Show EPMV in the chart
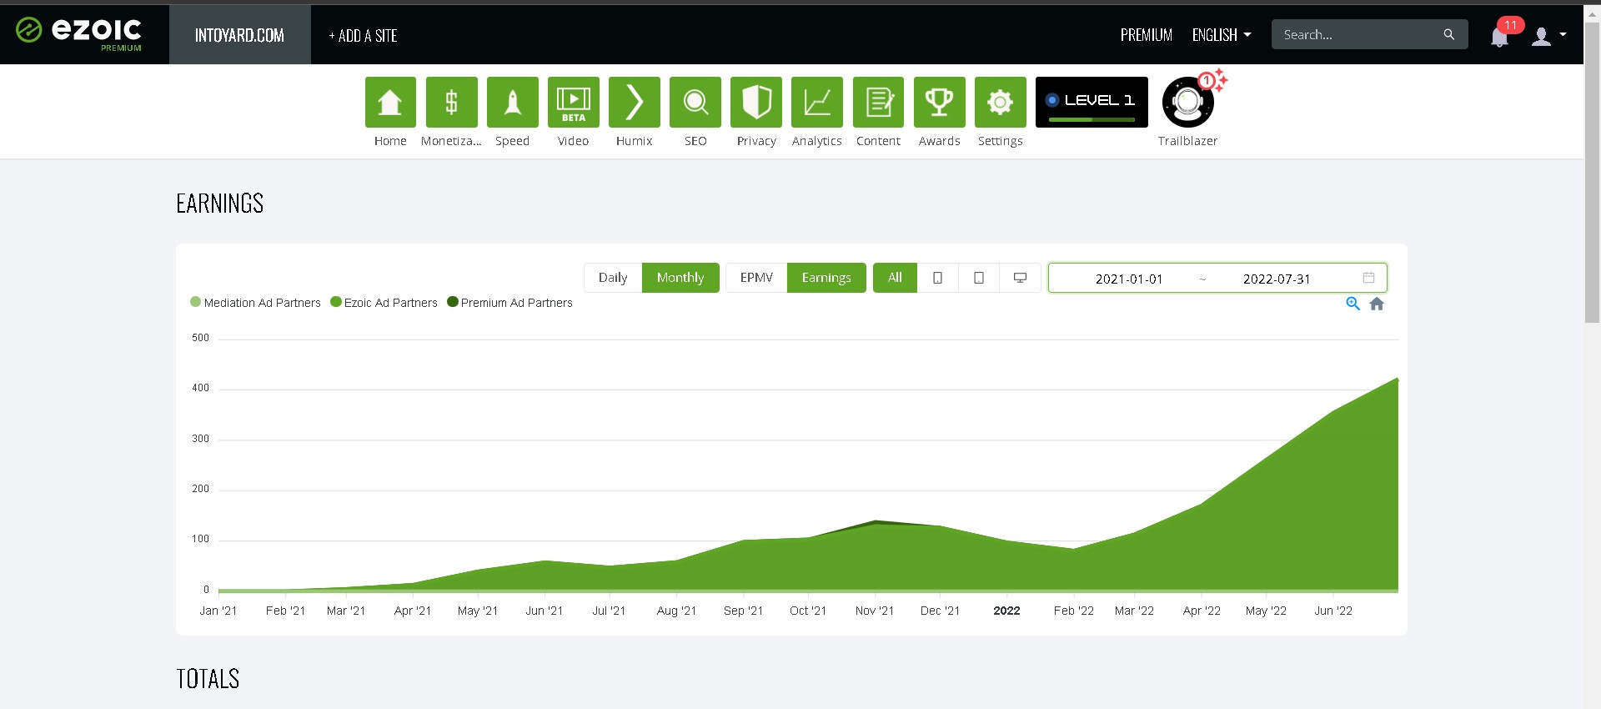The image size is (1601, 709). (756, 278)
